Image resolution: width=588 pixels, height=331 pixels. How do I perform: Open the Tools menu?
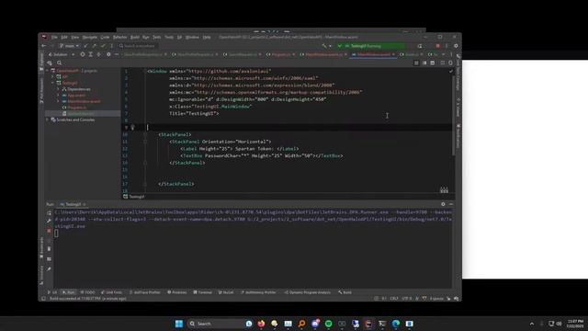click(169, 37)
